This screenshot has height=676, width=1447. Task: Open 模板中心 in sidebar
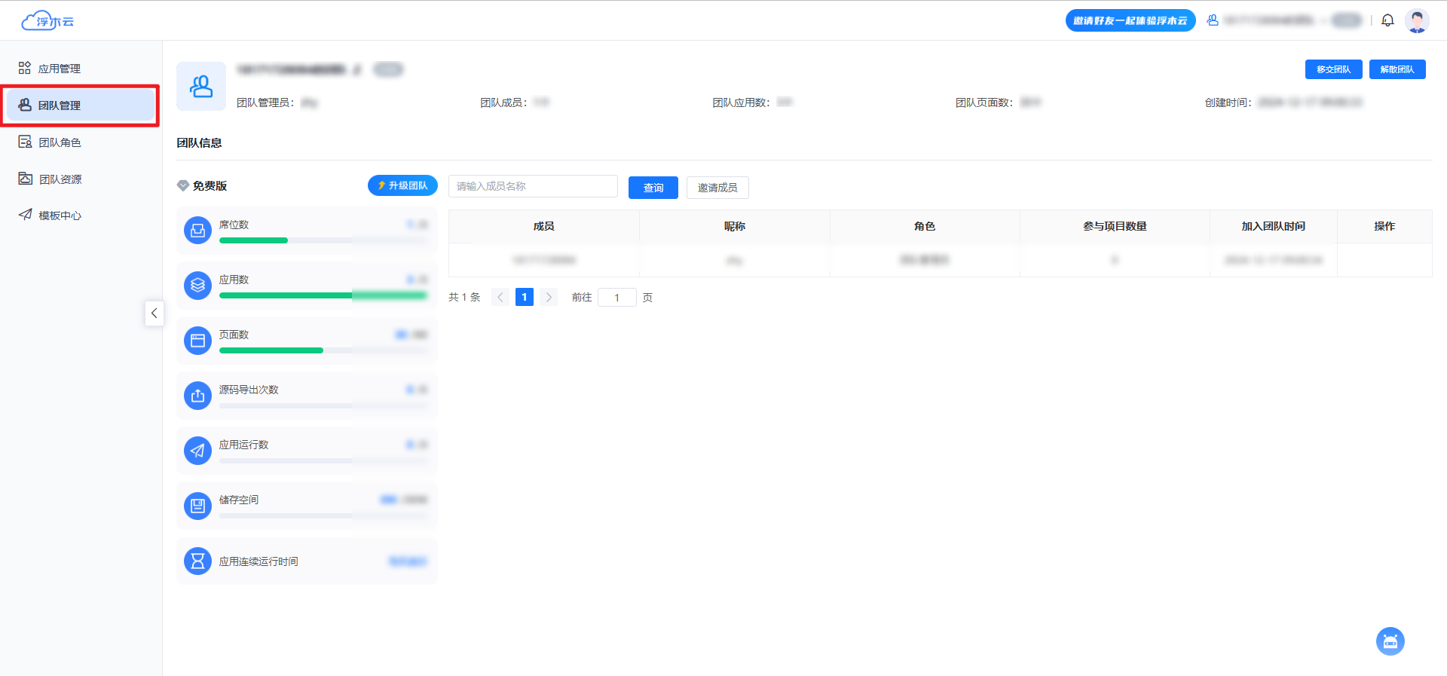tap(60, 216)
